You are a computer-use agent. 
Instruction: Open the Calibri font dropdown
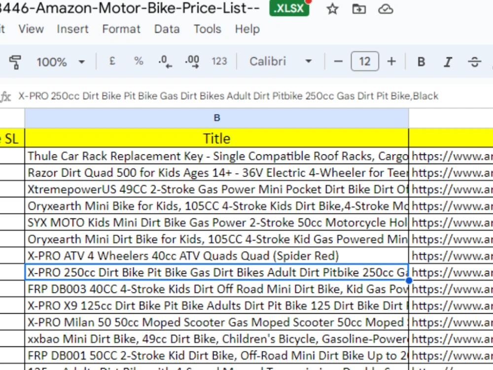point(280,61)
